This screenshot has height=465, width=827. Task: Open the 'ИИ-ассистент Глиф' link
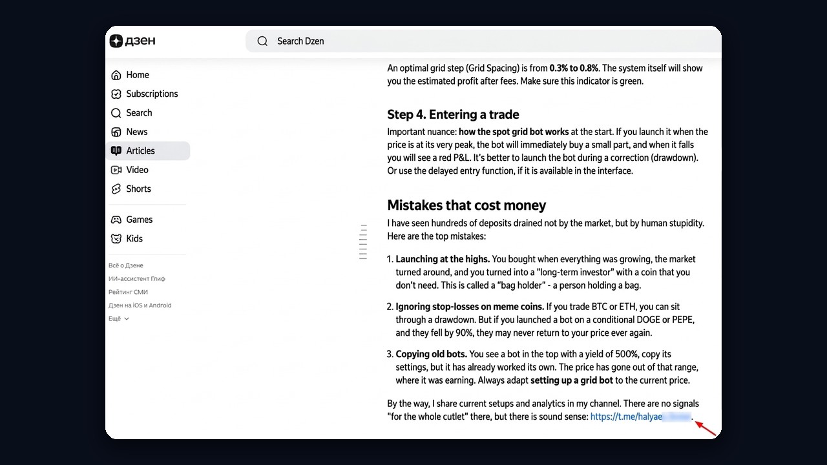(137, 279)
